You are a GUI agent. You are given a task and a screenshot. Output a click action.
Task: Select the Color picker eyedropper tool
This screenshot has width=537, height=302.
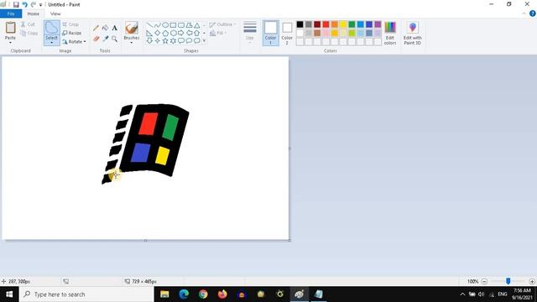pos(105,39)
